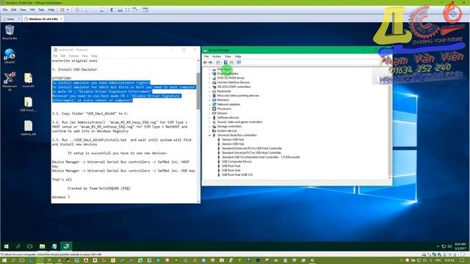
Task: Click the VMware unity mode icon
Action: 135,10
